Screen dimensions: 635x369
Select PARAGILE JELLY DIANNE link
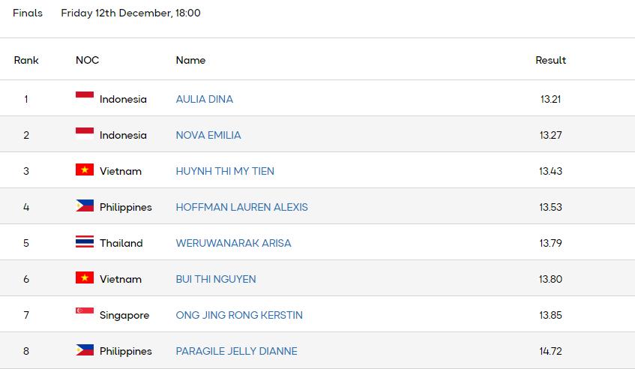236,351
